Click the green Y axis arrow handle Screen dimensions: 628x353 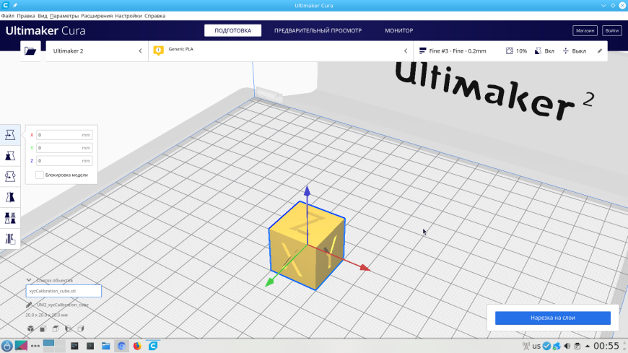pos(269,282)
